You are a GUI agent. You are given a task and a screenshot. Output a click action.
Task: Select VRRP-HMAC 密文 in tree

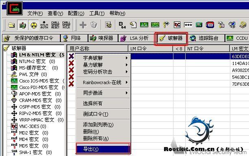point(41,120)
